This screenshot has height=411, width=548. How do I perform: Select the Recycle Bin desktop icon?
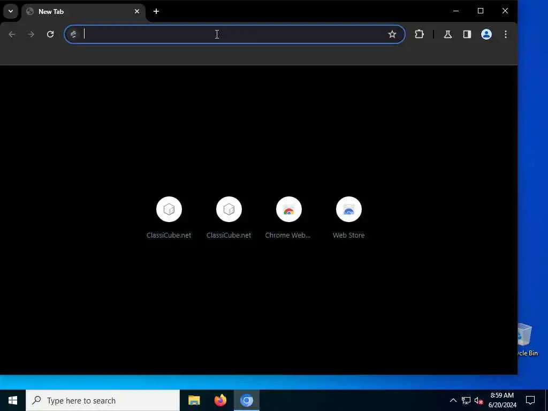[x=528, y=339]
